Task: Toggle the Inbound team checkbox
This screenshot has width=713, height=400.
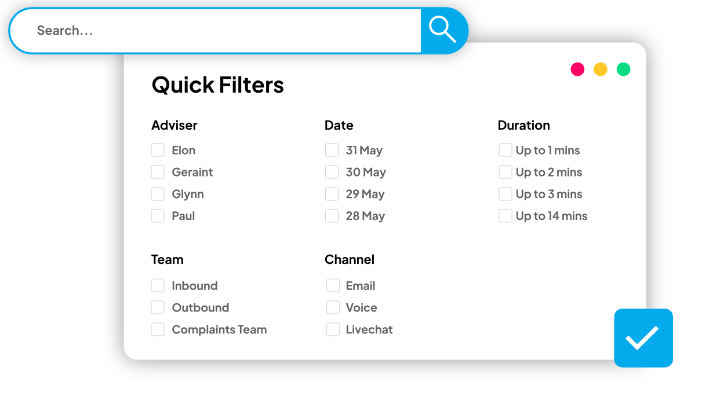Action: point(158,286)
